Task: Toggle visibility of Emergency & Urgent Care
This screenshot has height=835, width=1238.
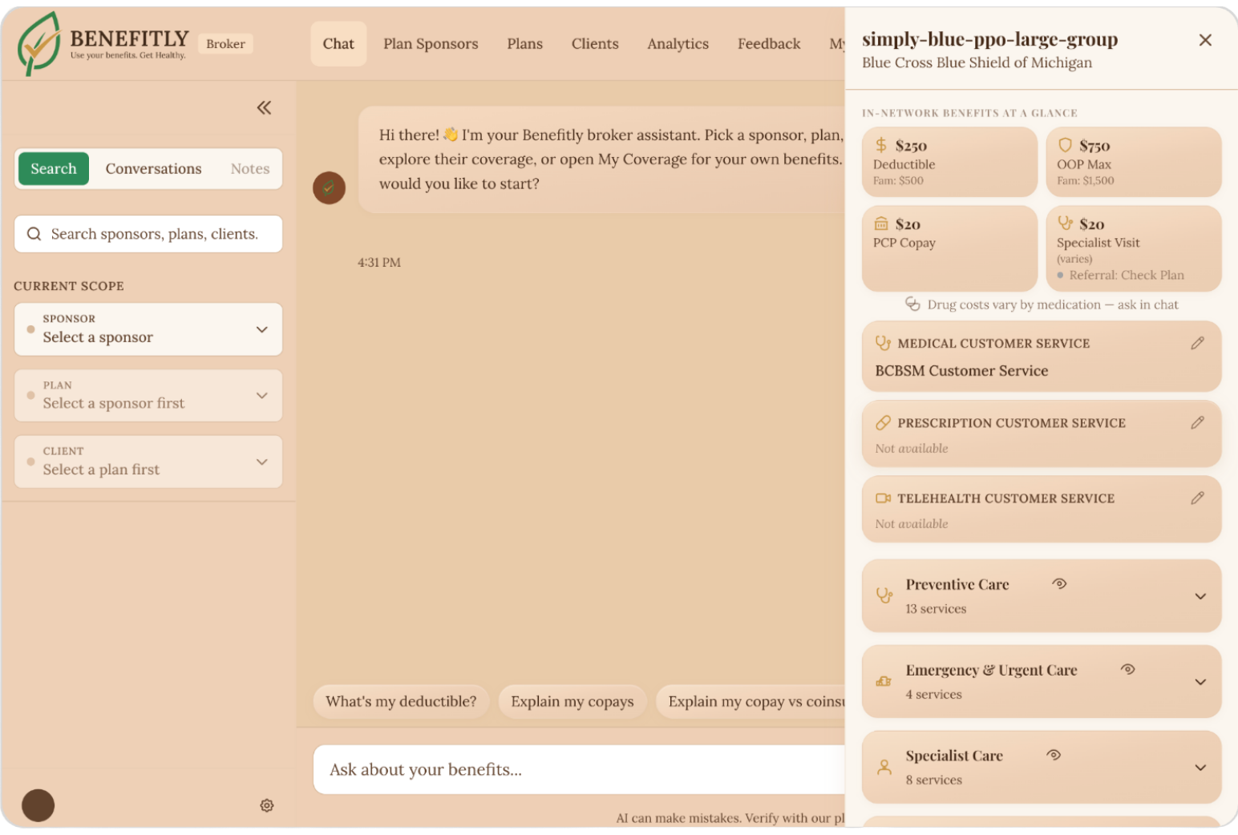Action: click(x=1128, y=669)
